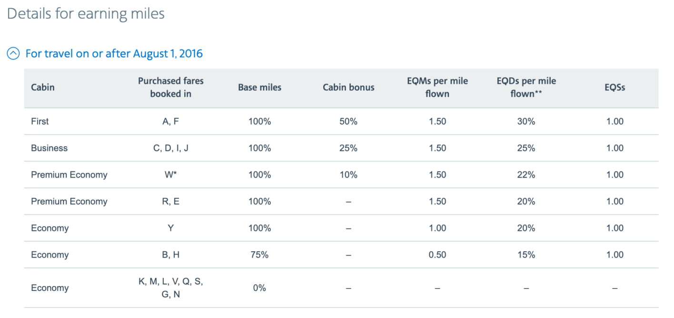Viewport: 674px width, 318px height.
Task: Select the fare codes 'R, E' cell
Action: 170,201
